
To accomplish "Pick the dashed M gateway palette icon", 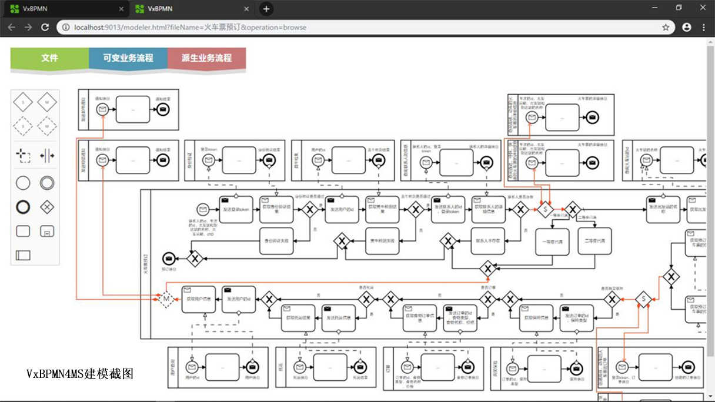I will click(47, 125).
